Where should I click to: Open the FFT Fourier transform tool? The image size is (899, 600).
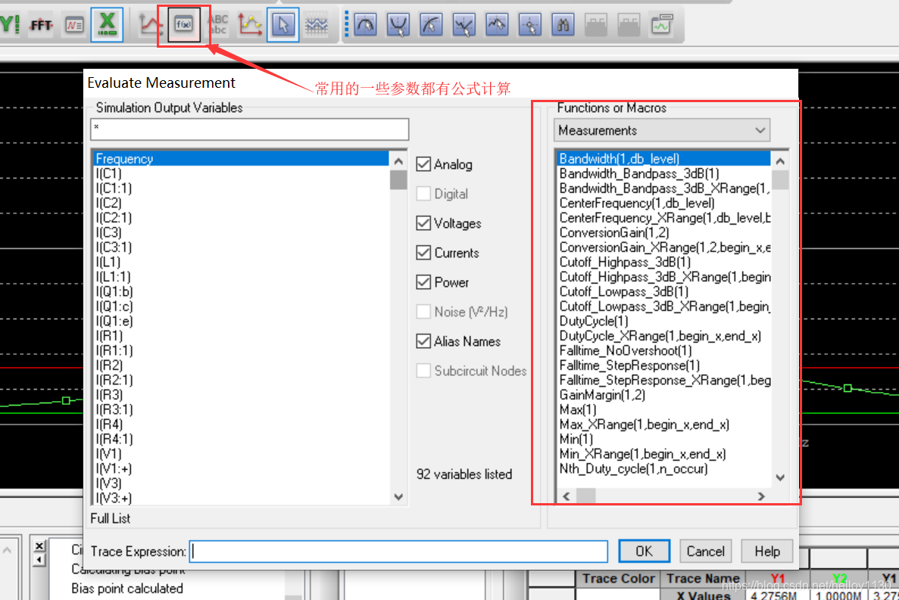[42, 25]
